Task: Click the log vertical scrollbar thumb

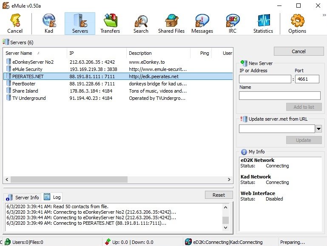Action: (x=225, y=220)
